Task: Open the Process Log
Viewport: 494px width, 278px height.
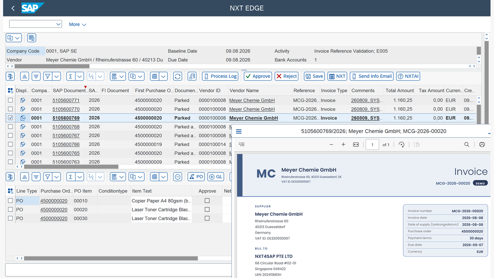Action: (220, 76)
